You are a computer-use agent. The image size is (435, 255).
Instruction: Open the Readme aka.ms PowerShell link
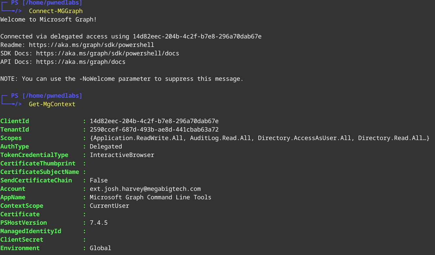(91, 45)
